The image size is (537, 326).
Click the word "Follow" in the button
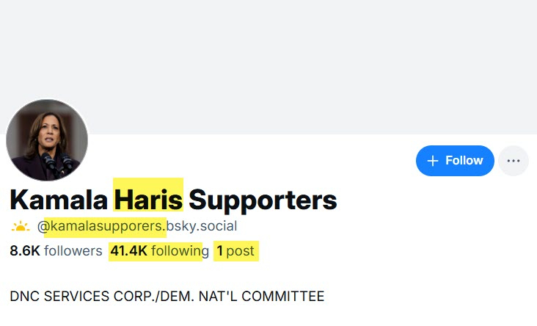pos(464,161)
